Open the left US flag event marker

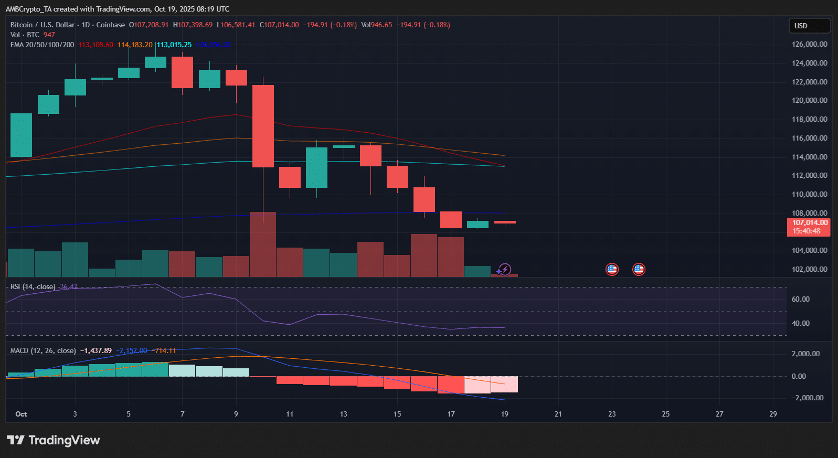click(x=612, y=269)
